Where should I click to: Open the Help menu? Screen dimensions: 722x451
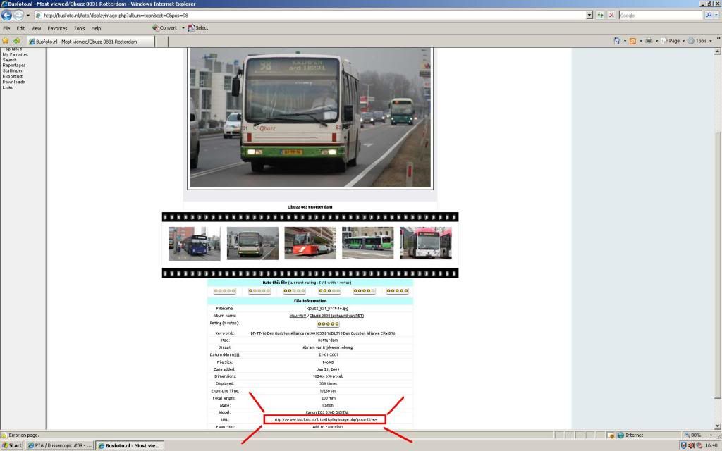[96, 28]
